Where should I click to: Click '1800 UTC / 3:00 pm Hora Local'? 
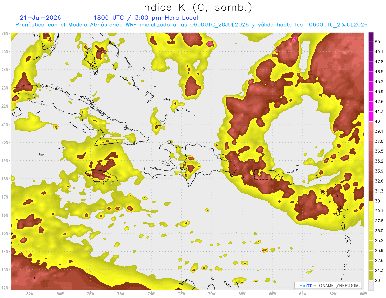tap(146, 18)
